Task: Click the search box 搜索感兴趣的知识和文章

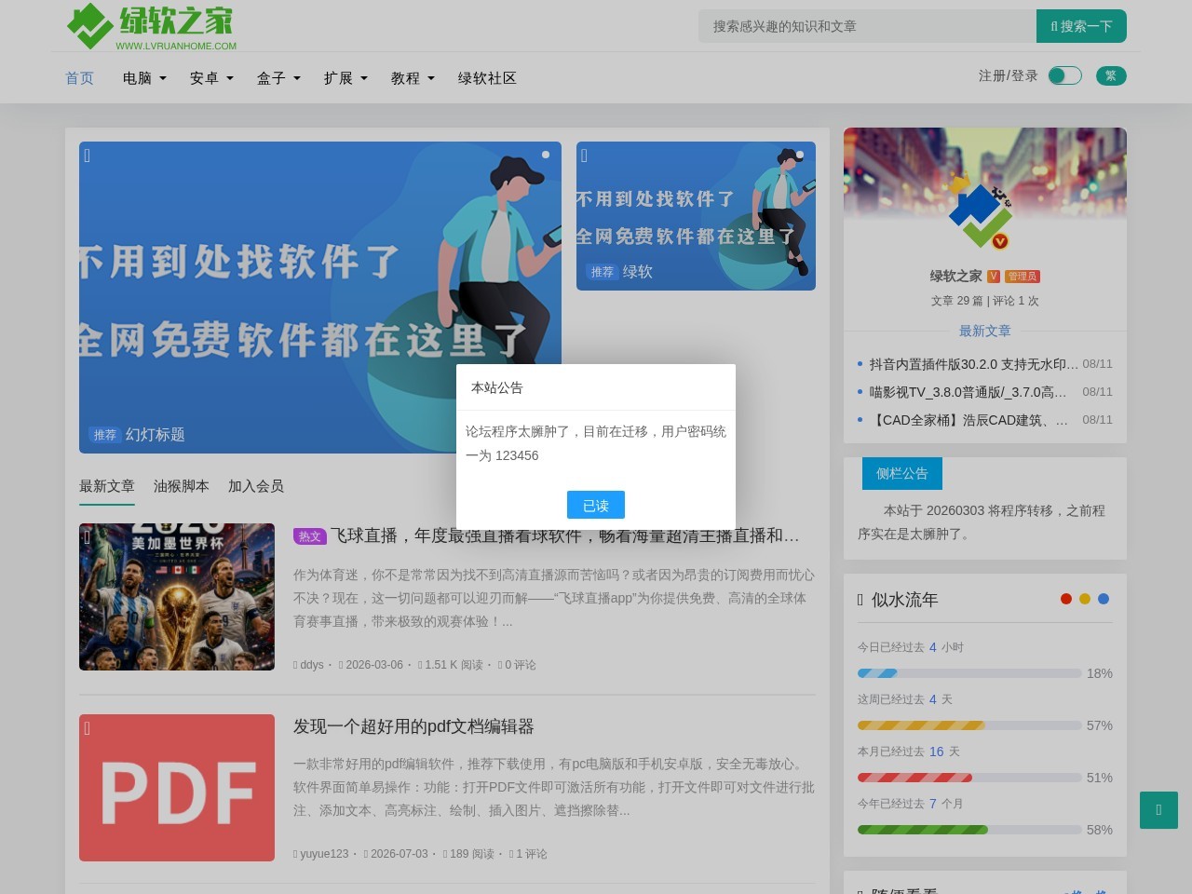Action: click(867, 26)
